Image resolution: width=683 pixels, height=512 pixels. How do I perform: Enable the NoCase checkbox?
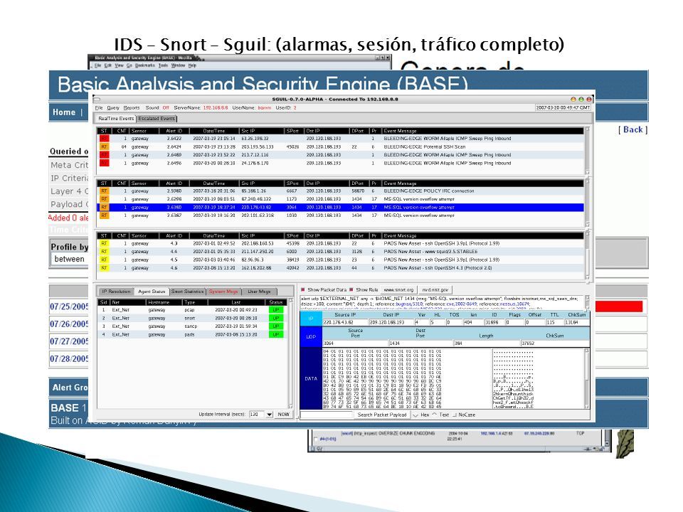tap(455, 415)
